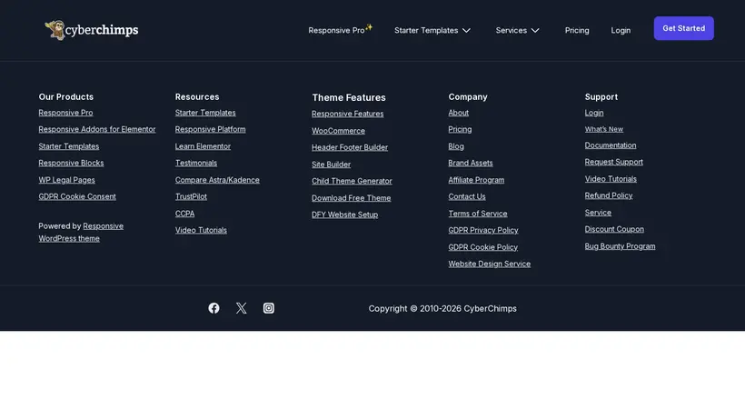Open the Download Free Theme link
This screenshot has height=419, width=745.
click(351, 198)
